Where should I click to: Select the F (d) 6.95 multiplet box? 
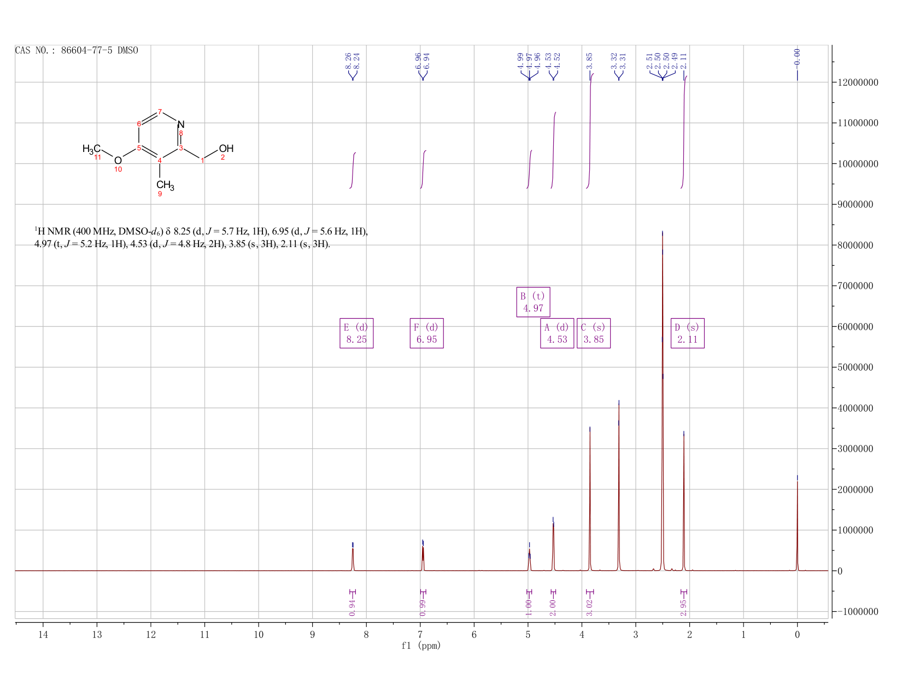(x=426, y=333)
